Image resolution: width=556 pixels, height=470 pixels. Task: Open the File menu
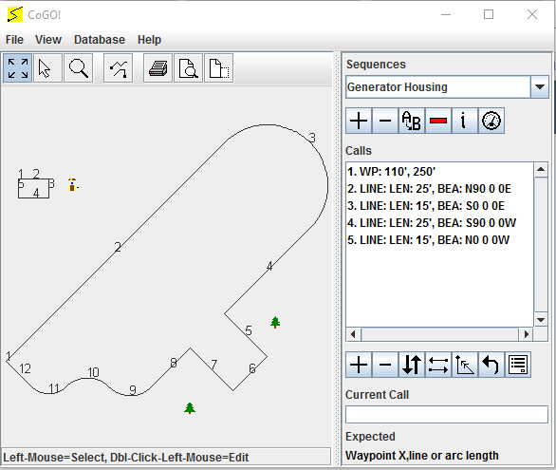pyautogui.click(x=14, y=40)
